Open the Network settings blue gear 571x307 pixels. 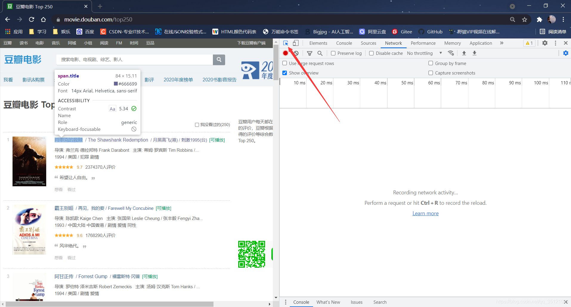566,53
